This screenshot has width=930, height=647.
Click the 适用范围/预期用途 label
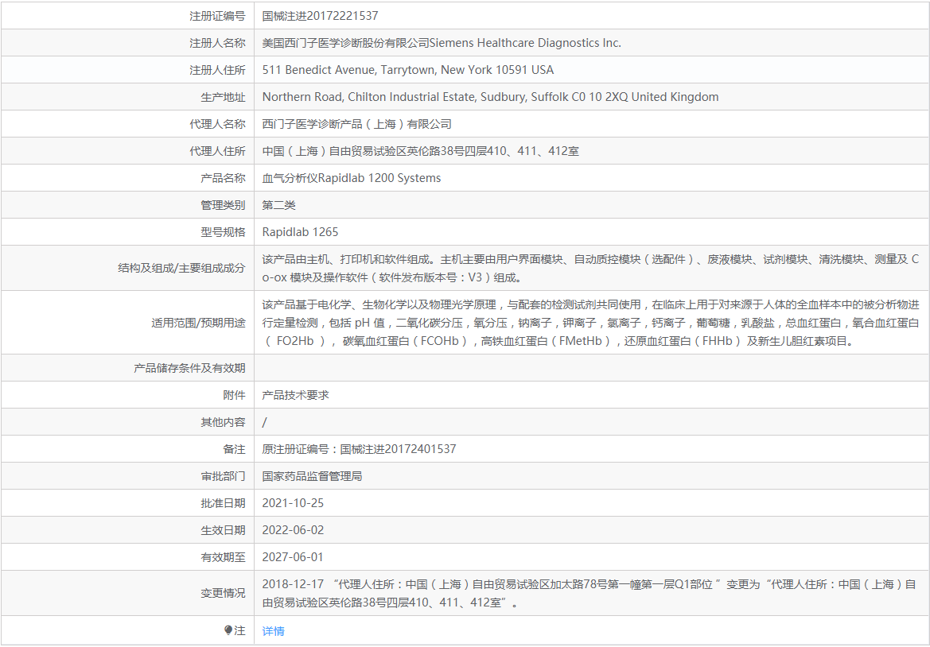pos(198,323)
